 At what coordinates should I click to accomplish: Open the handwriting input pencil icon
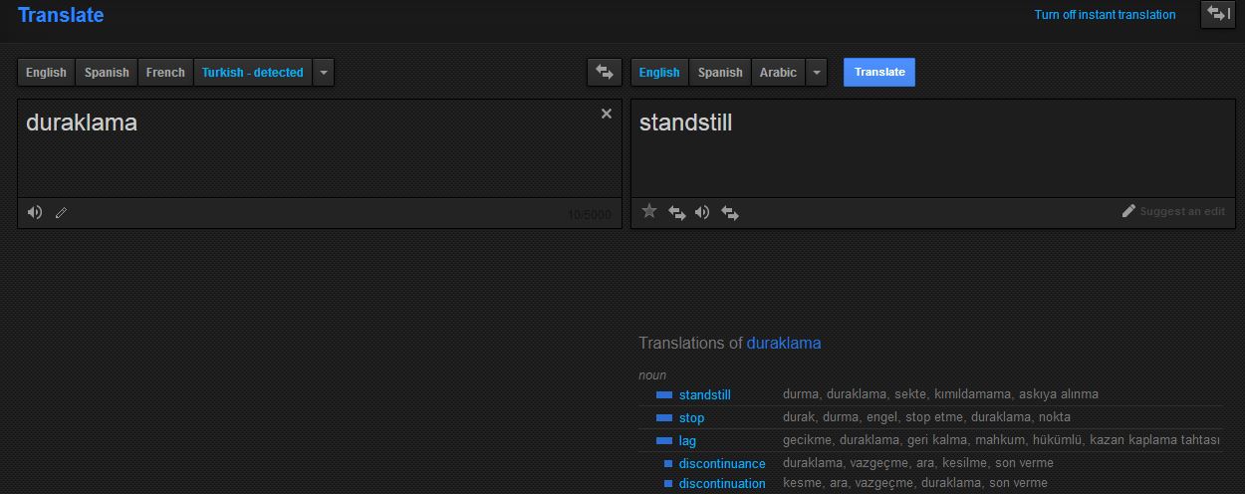[x=61, y=212]
